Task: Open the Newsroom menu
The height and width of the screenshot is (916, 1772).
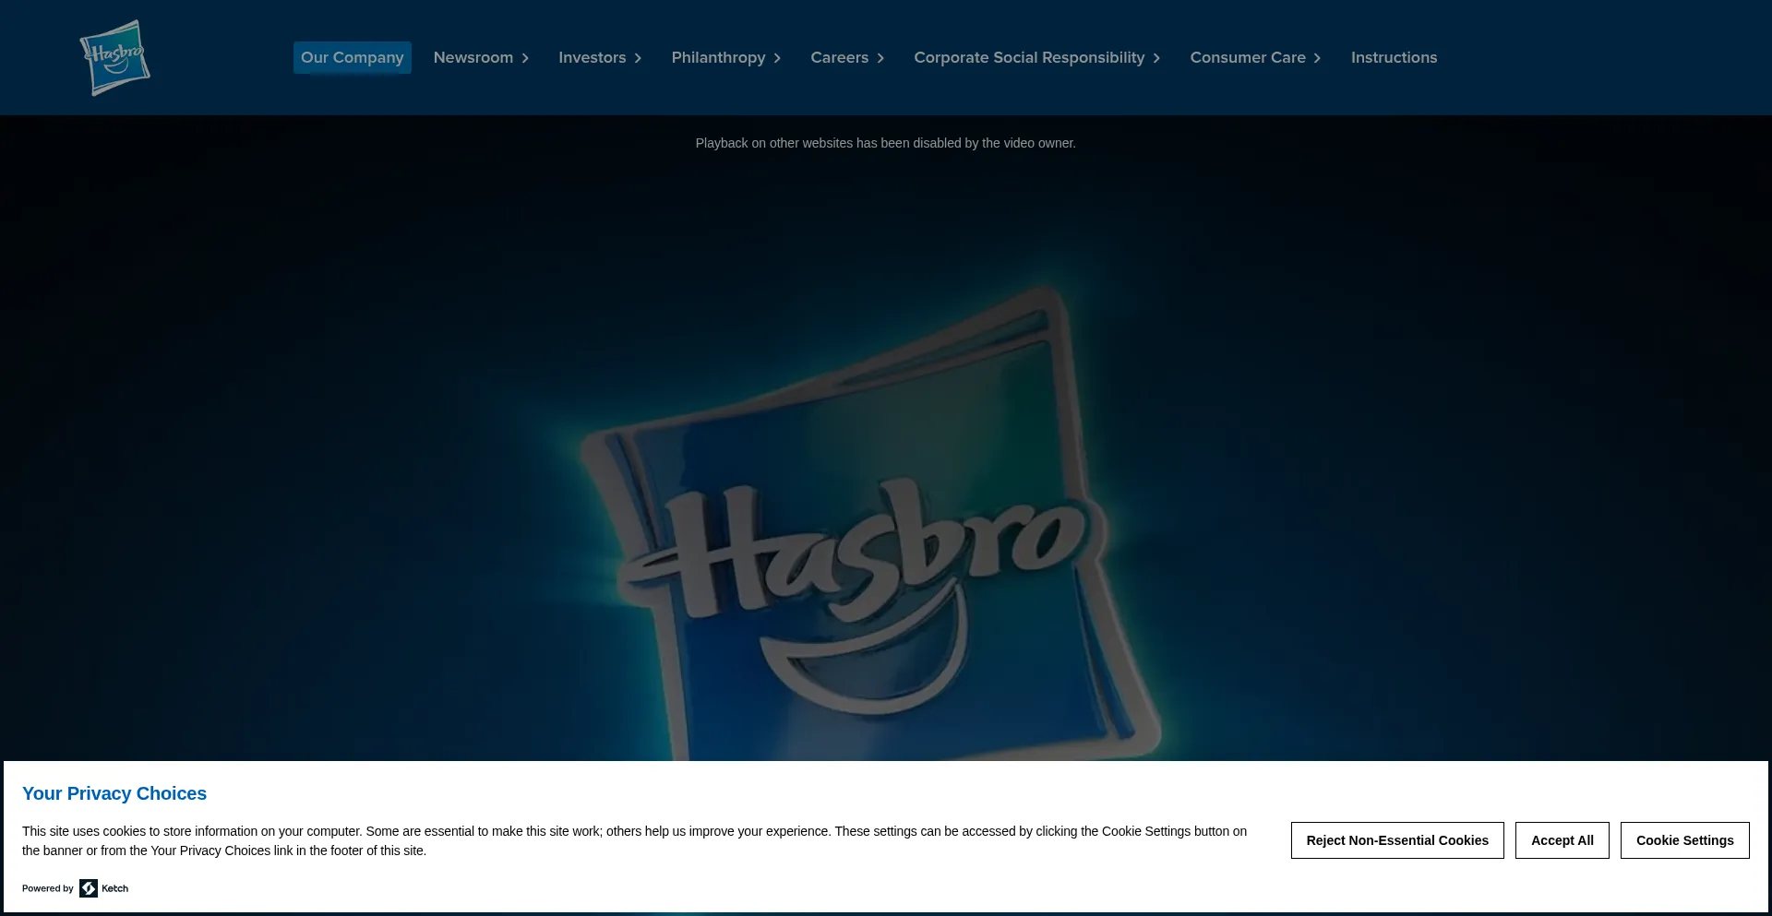Action: click(473, 57)
